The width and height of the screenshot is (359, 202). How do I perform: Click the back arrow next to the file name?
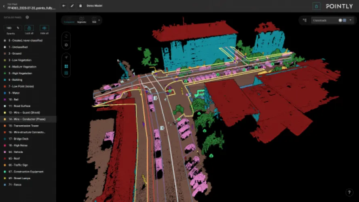click(x=64, y=6)
